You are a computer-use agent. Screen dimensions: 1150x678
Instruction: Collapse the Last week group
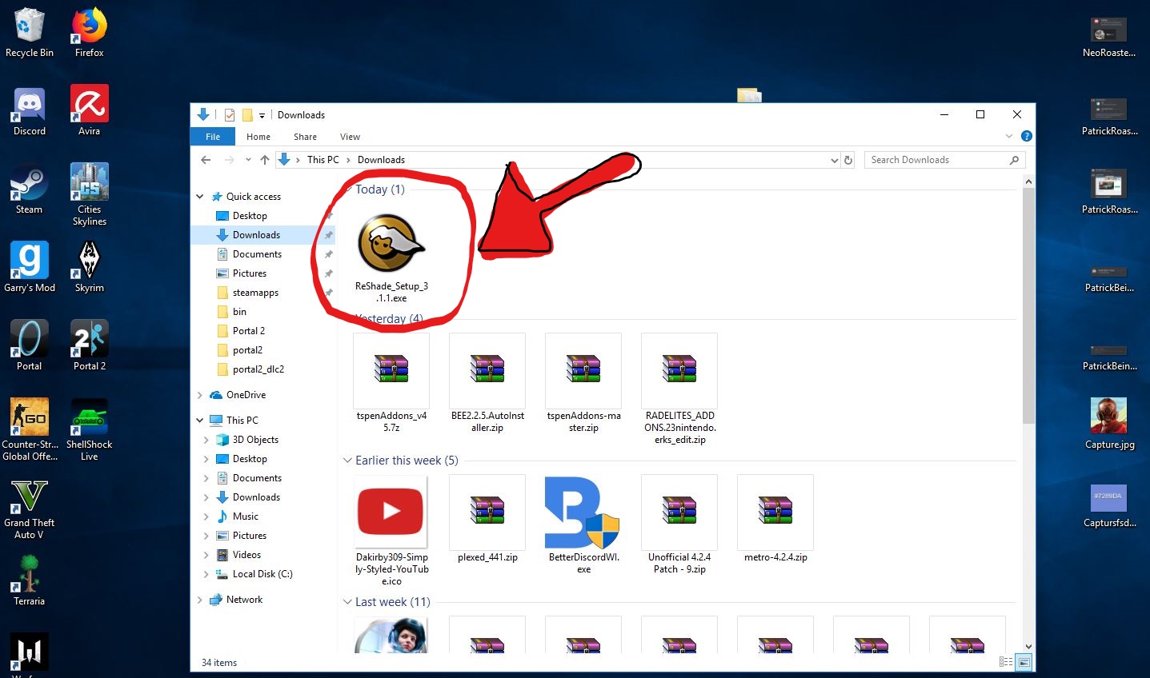click(347, 602)
